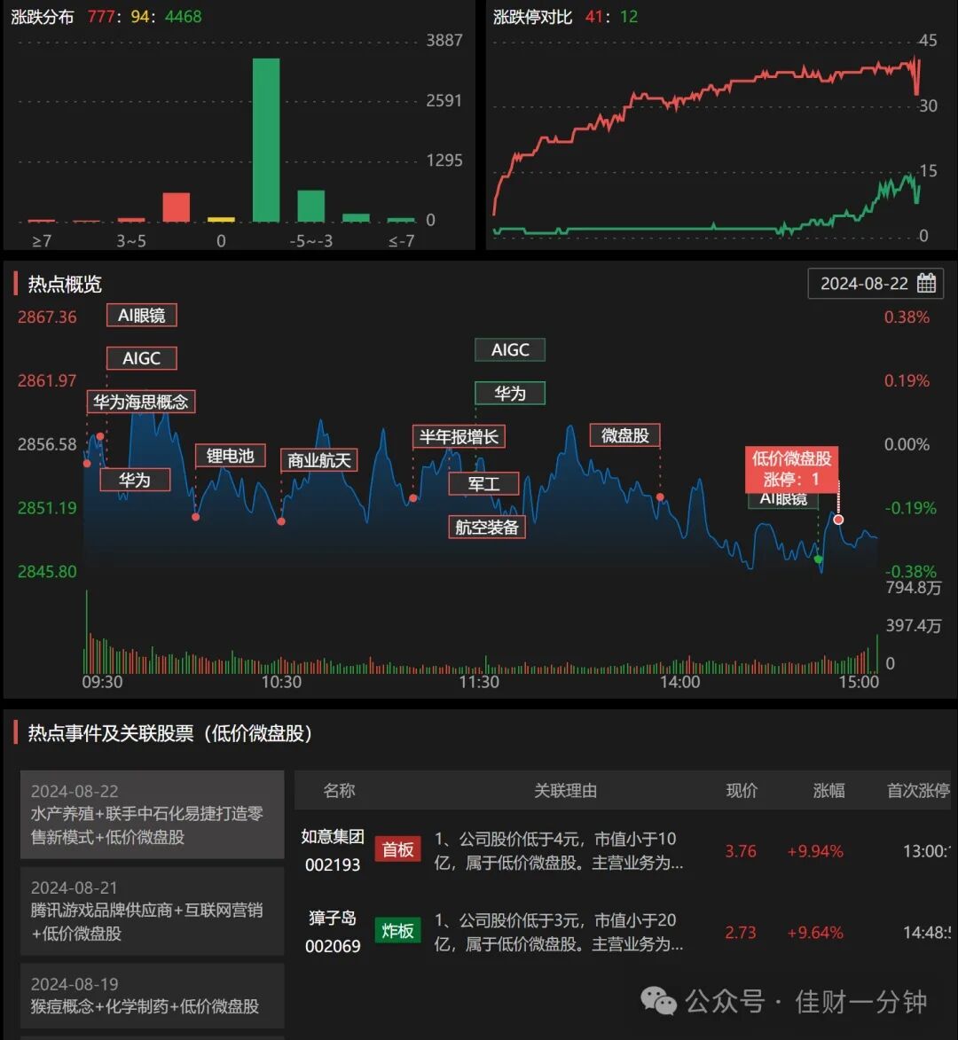
Task: Click the +9.94% change value
Action: pyautogui.click(x=814, y=851)
